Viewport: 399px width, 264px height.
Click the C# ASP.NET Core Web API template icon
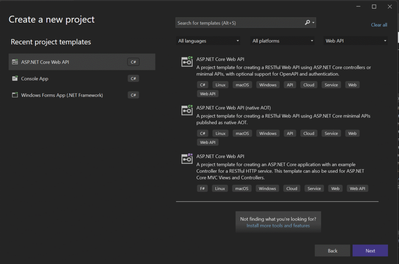click(x=187, y=62)
